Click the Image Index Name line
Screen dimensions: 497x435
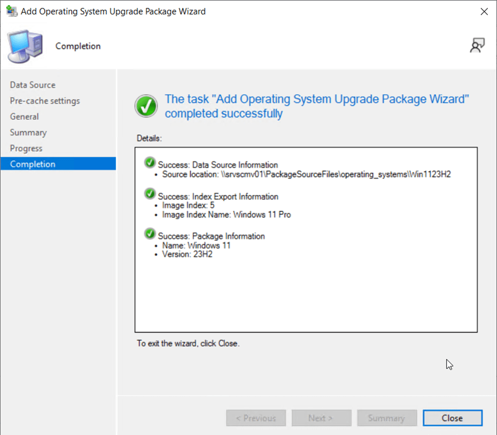226,215
